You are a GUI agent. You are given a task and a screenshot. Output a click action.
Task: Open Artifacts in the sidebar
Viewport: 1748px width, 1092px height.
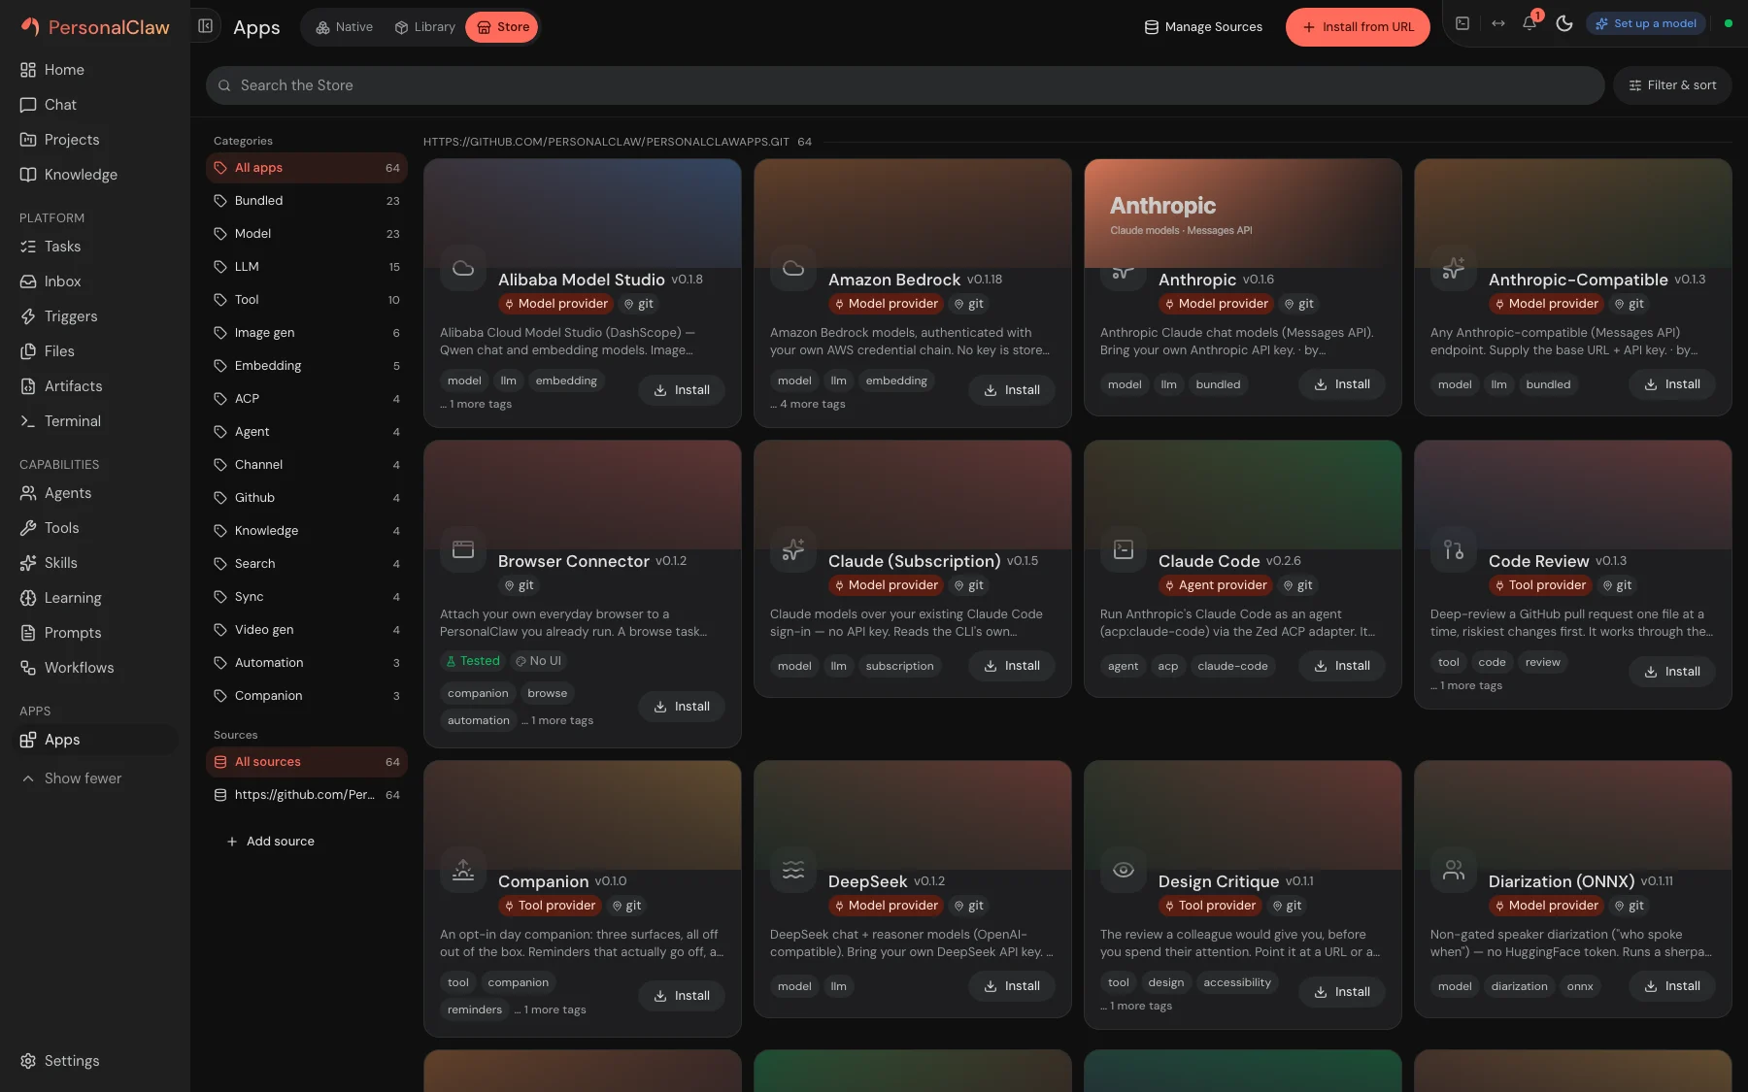pyautogui.click(x=94, y=386)
